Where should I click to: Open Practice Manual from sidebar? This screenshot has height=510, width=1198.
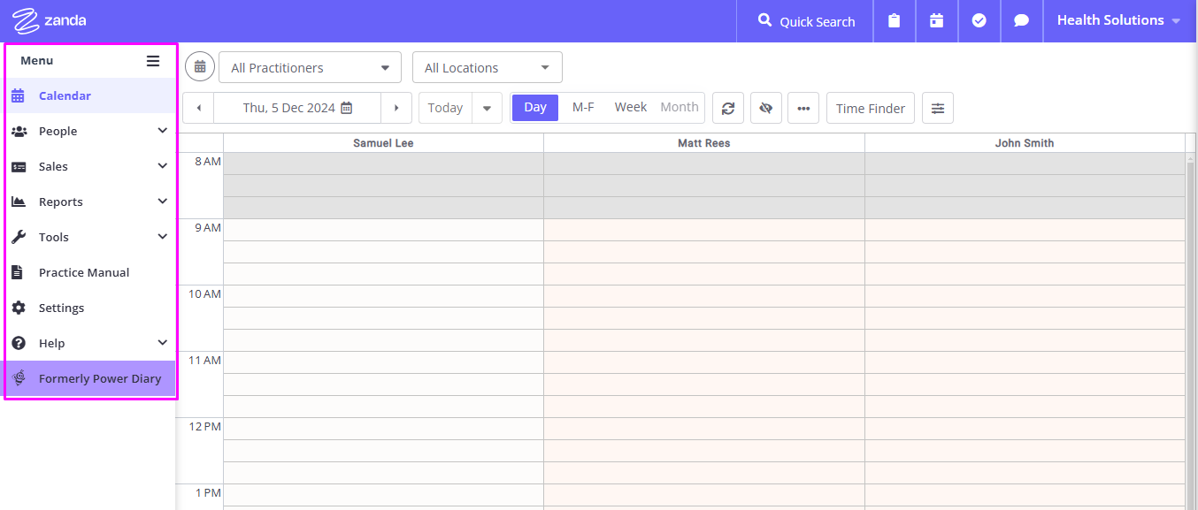tap(89, 272)
